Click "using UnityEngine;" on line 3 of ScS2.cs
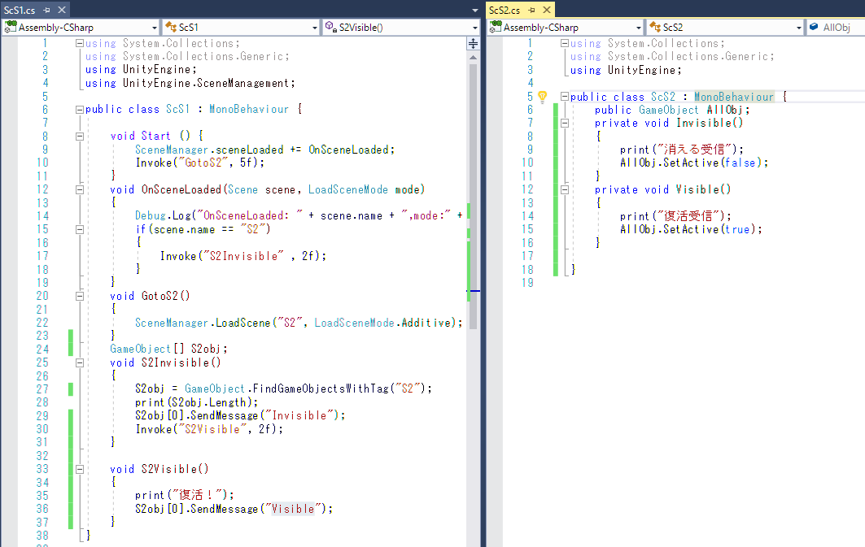Viewport: 865px width, 547px height. coord(626,71)
